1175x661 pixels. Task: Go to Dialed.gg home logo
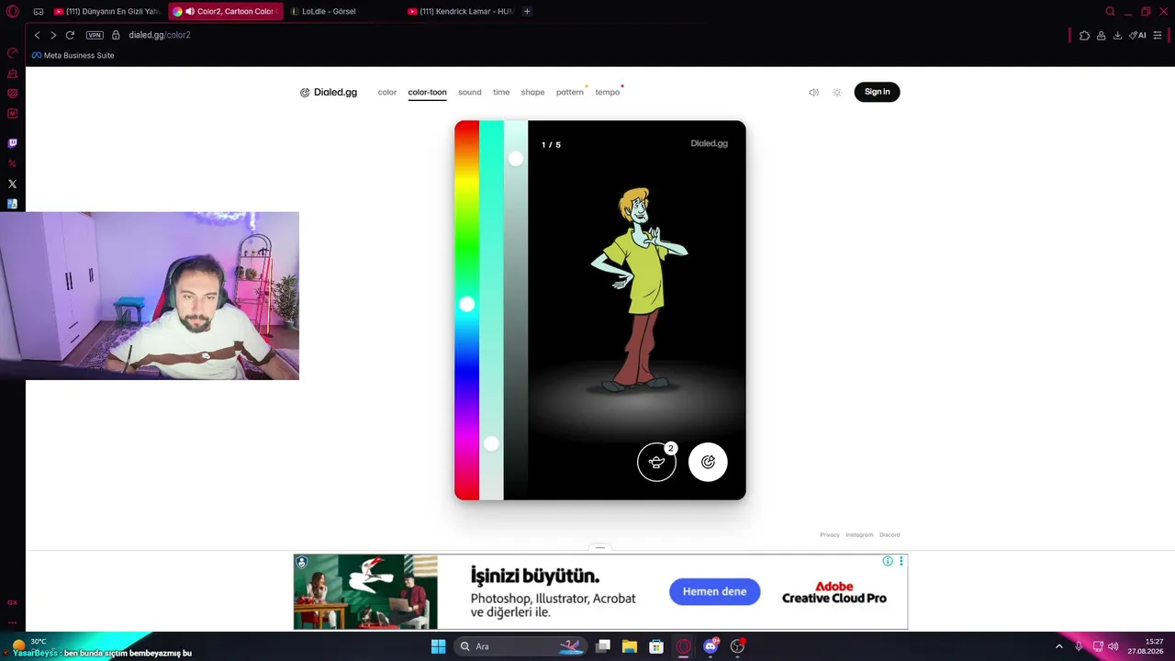point(329,92)
